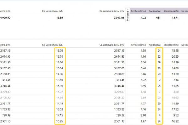Click conversion percent cell 14.00
This screenshot has height=125, width=188.
[175, 68]
